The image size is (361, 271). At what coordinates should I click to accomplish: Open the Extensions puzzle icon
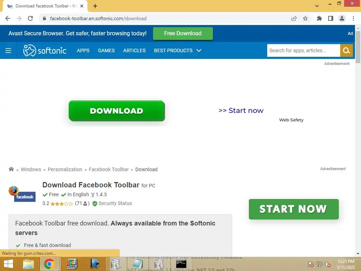[x=319, y=18]
